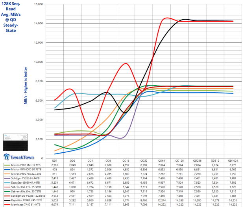Click the QD512 column header
The width and height of the screenshot is (244, 223).
215,161
